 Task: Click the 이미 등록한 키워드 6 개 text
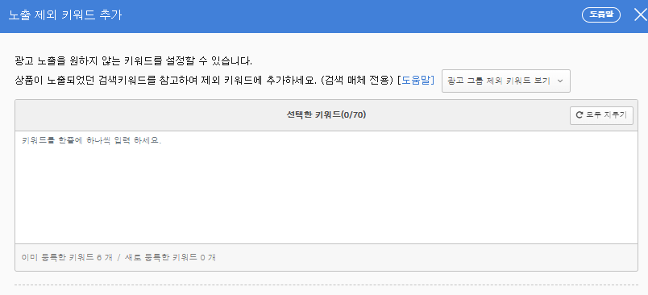click(67, 258)
